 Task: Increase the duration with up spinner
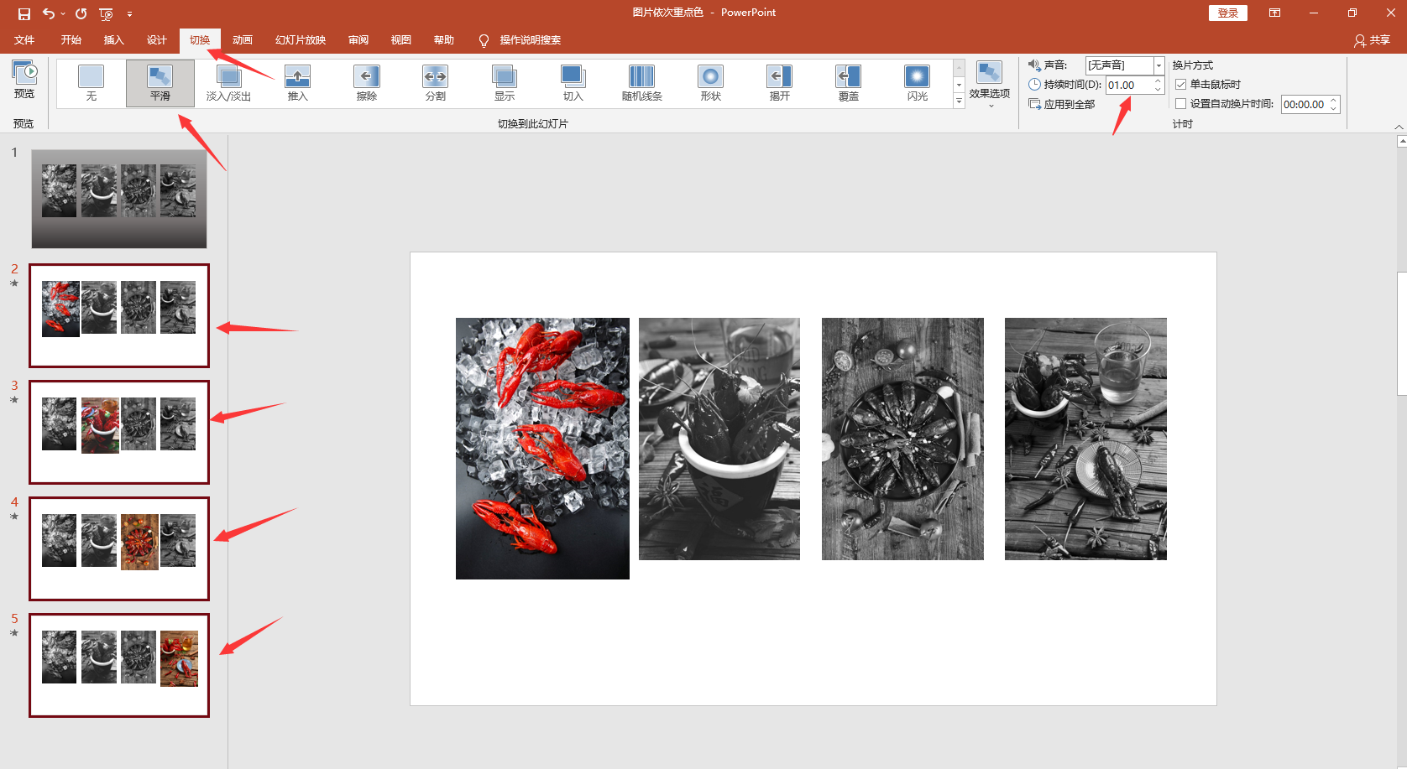point(1159,81)
